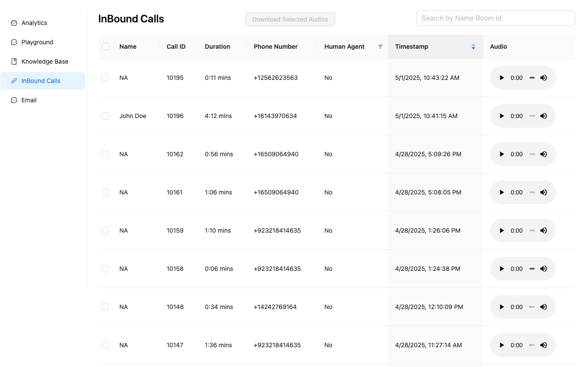Select the Playground icon in the sidebar
Viewport: 584px width, 367px height.
(x=14, y=42)
